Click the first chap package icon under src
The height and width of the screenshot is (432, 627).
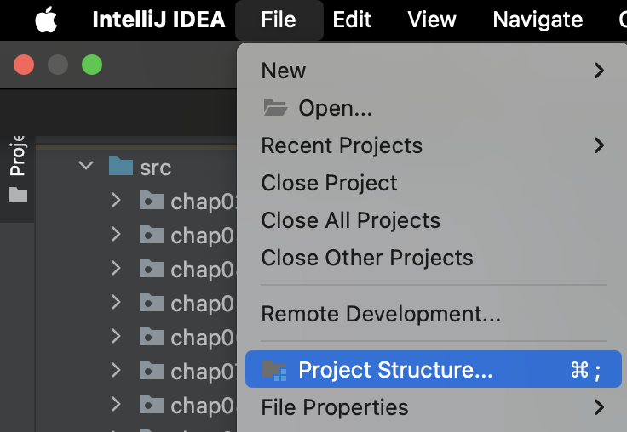point(151,201)
